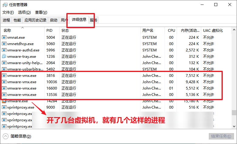Click the vmware-unity-help process icon

[x=4, y=63]
